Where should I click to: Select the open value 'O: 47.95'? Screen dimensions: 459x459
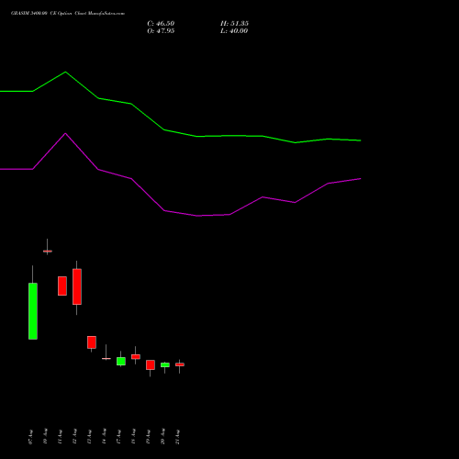[161, 31]
